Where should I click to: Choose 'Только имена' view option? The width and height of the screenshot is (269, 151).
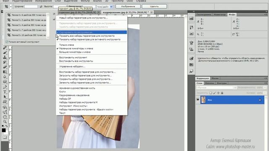coord(92,45)
